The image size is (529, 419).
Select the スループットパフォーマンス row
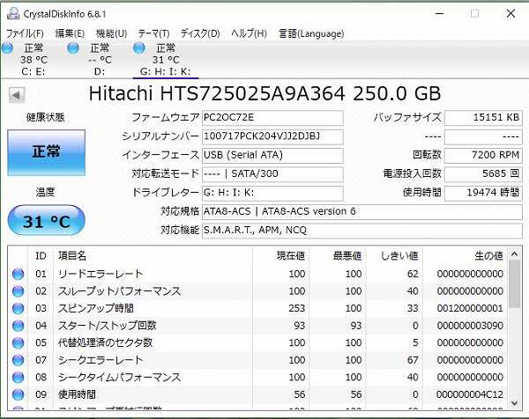[257, 291]
